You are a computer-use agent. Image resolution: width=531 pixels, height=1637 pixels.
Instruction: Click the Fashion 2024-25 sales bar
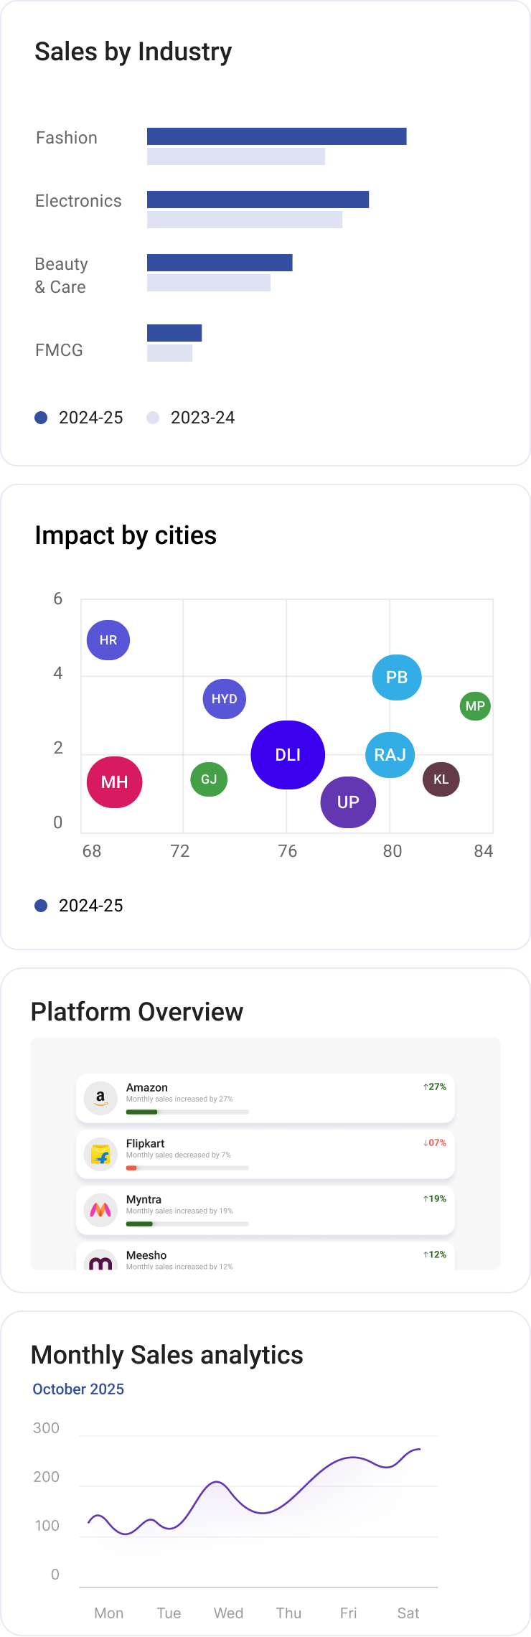coord(276,133)
